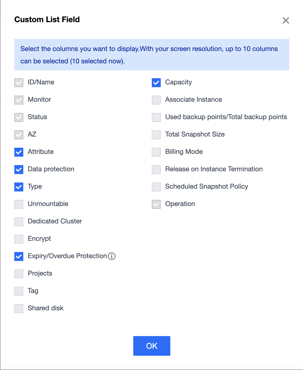Enable Used backup points/Total backup points checkbox

[x=156, y=117]
